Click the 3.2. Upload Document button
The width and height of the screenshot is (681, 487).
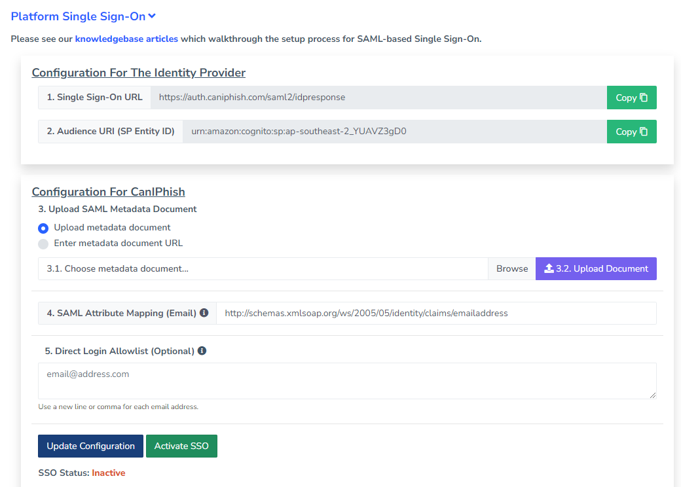click(x=596, y=268)
